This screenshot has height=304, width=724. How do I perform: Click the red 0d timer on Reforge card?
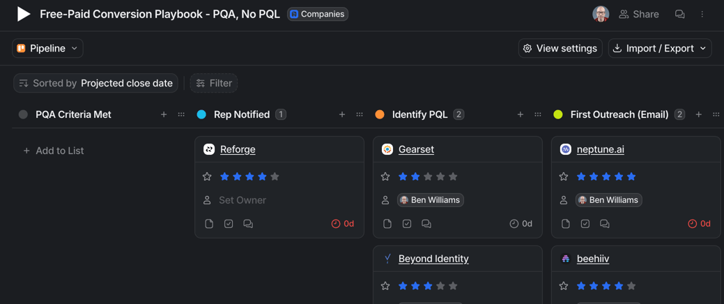click(x=343, y=224)
